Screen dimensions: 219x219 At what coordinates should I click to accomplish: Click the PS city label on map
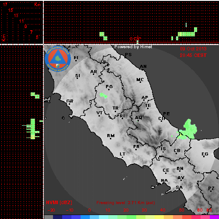click(128, 55)
